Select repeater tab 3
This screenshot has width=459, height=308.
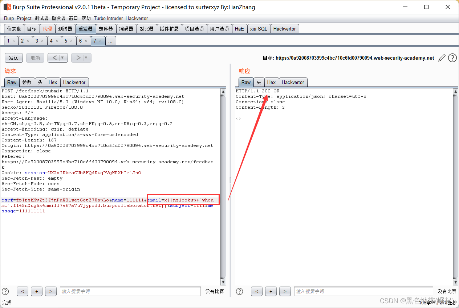pos(37,41)
